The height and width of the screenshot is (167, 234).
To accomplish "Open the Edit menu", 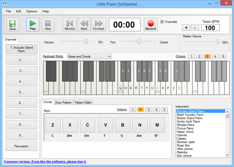I will pos(19,11).
